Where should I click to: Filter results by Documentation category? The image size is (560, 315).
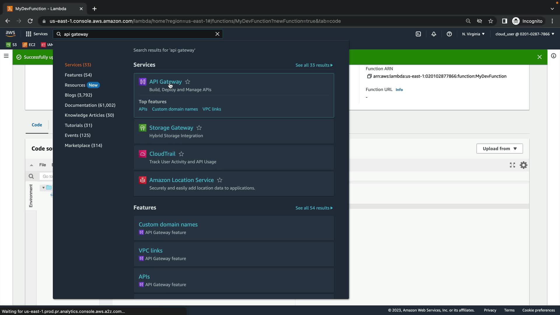coord(90,105)
